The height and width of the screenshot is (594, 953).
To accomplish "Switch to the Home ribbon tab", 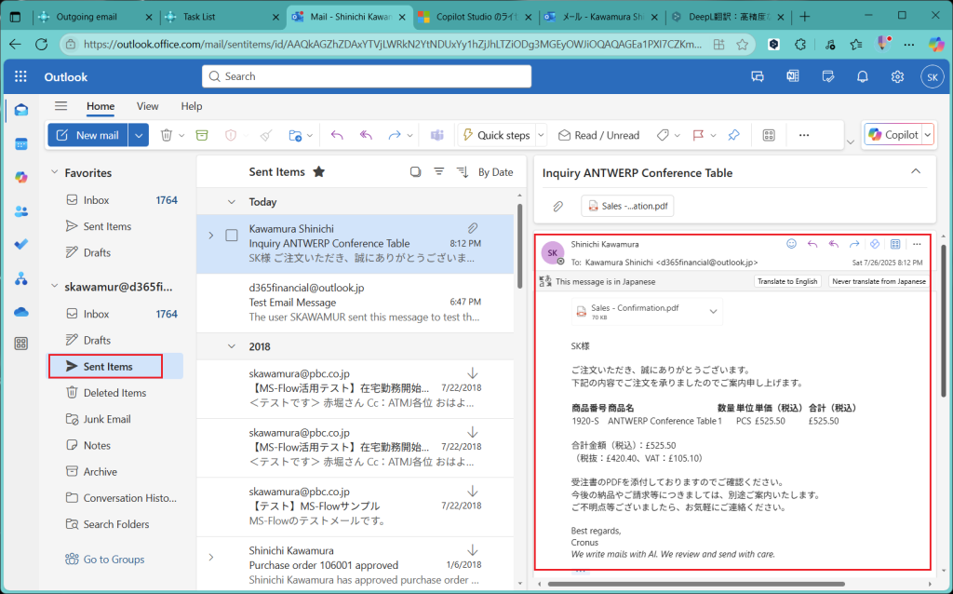I will click(101, 106).
